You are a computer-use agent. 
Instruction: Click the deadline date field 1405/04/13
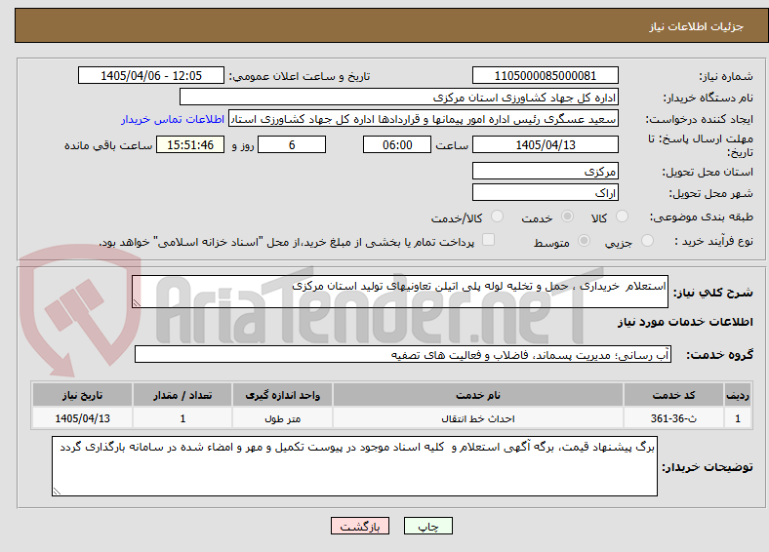click(x=545, y=144)
